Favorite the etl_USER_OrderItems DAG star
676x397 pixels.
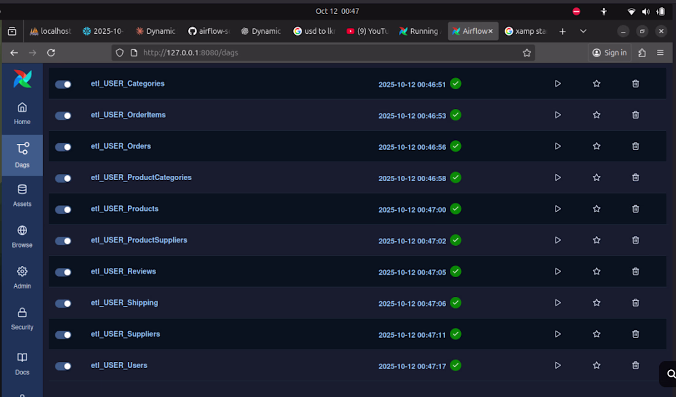point(597,115)
